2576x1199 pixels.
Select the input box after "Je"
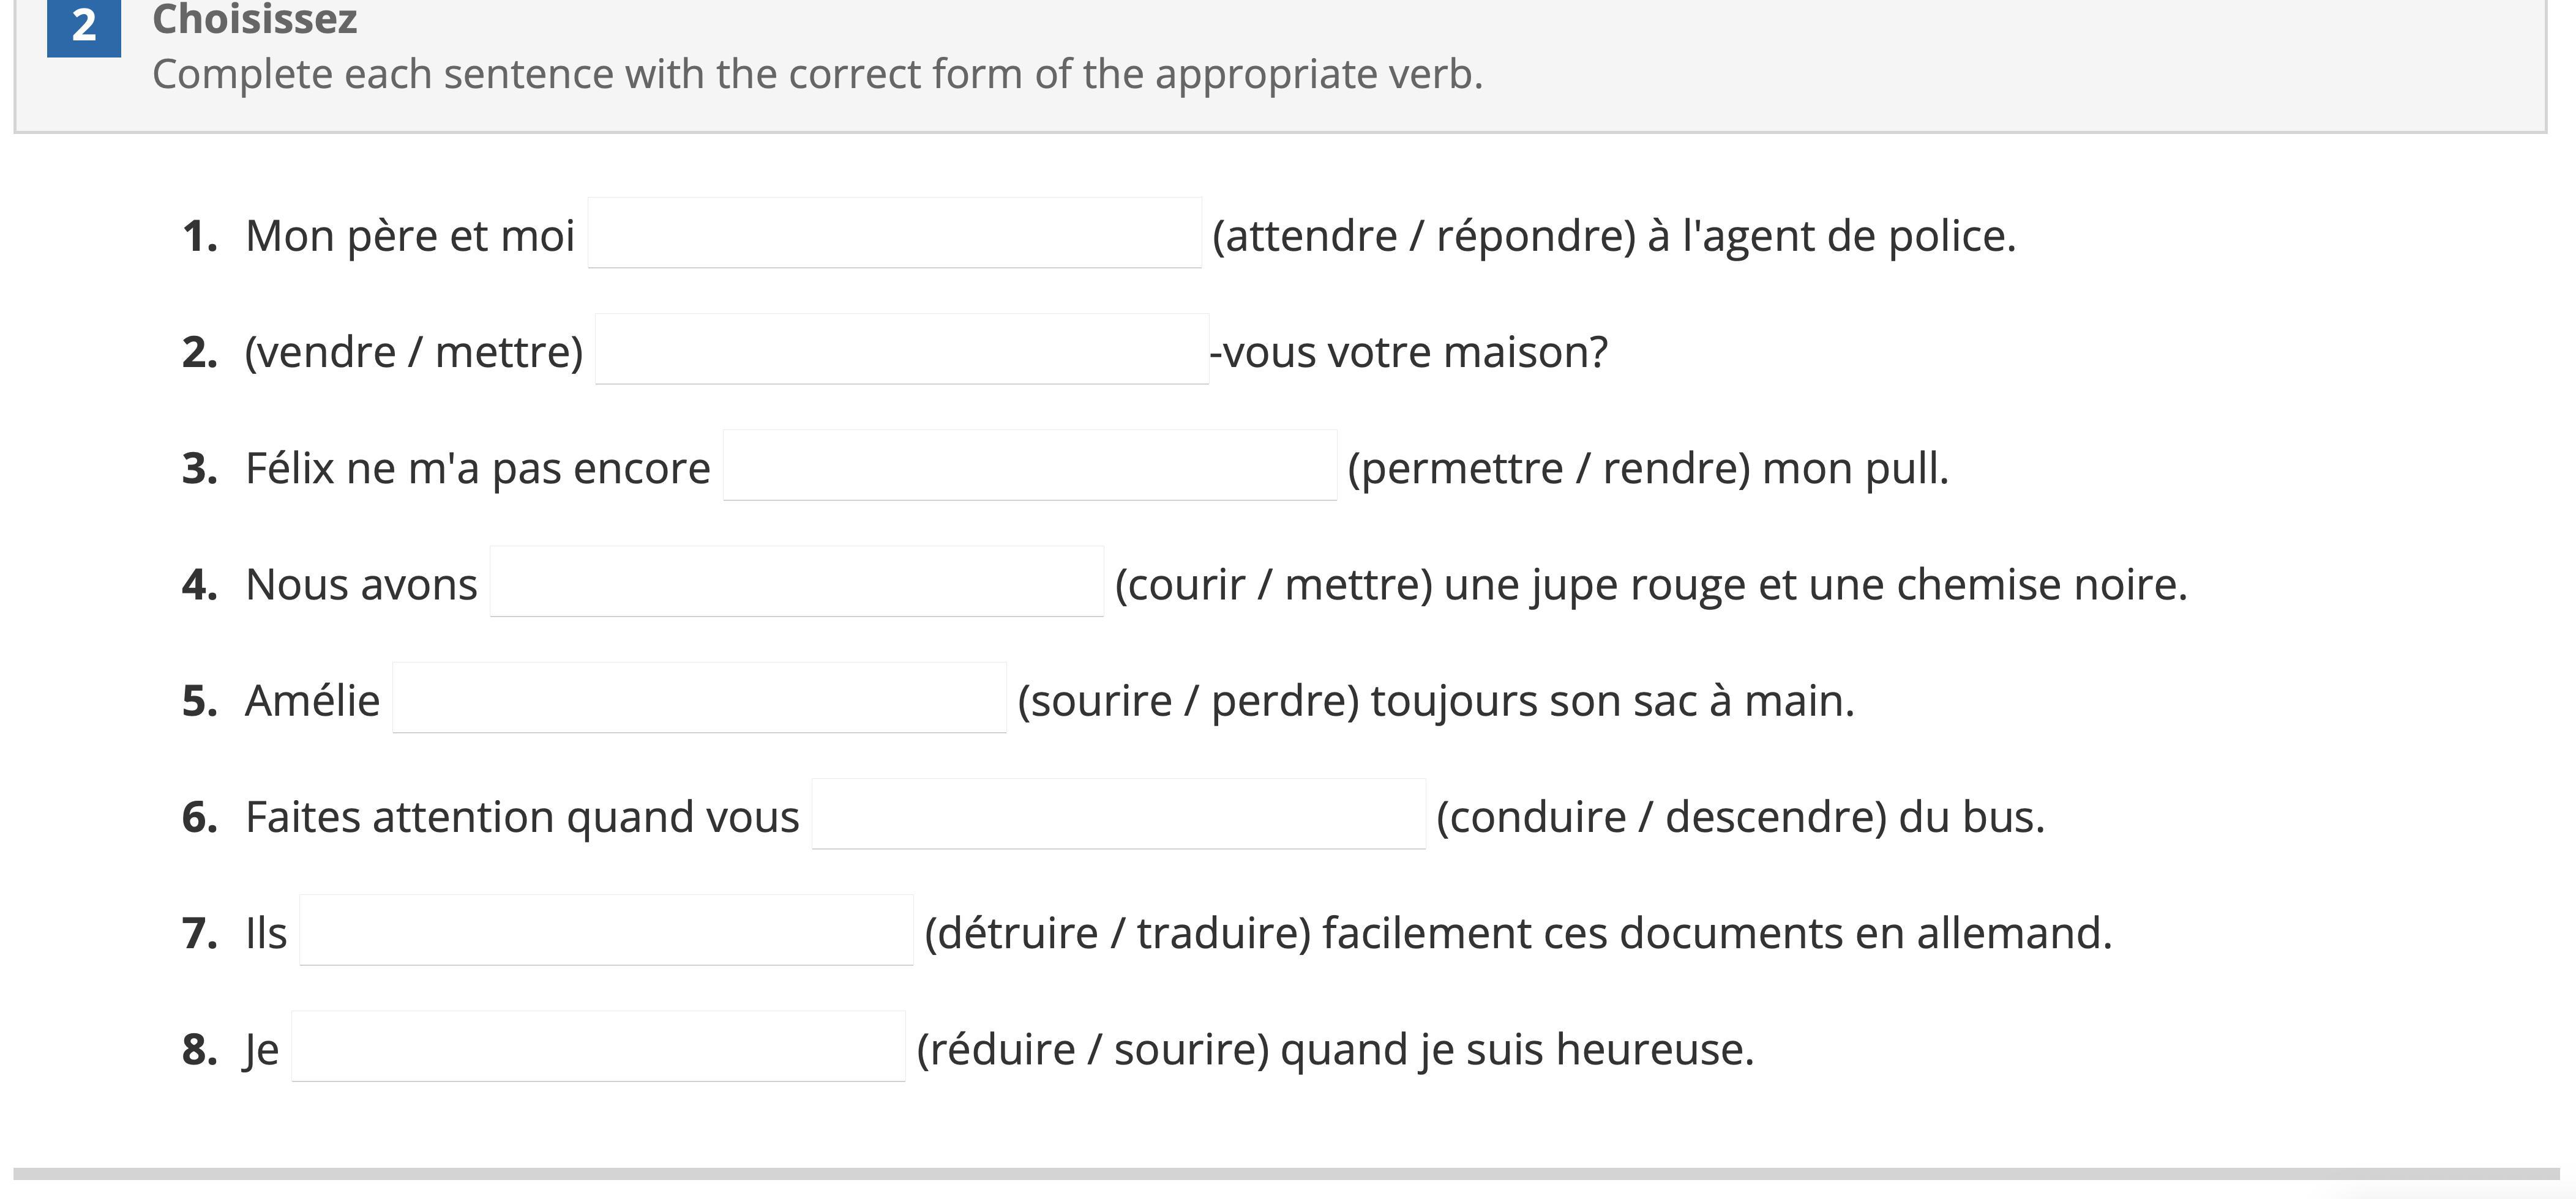click(x=598, y=1047)
